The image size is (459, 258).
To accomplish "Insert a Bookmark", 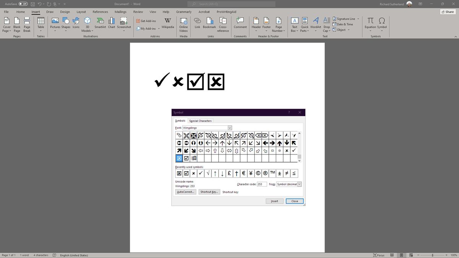I will tap(209, 25).
